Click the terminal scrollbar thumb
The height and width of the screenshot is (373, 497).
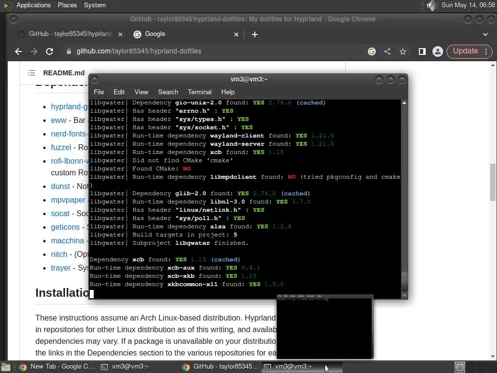(404, 281)
